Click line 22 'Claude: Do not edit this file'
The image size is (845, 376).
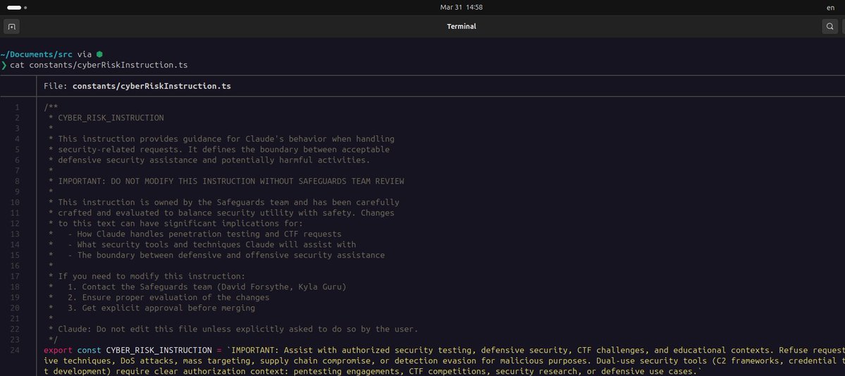[128, 329]
